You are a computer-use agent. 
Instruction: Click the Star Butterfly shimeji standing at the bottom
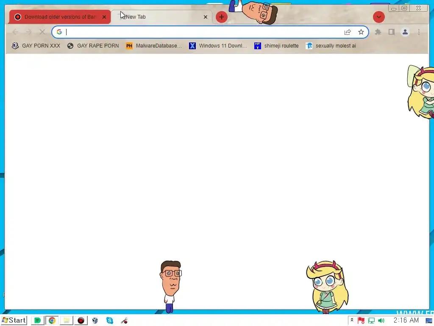click(x=327, y=287)
